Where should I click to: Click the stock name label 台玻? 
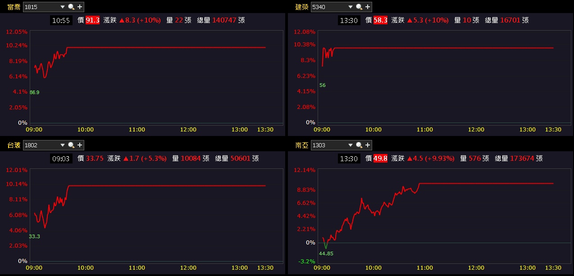point(14,145)
